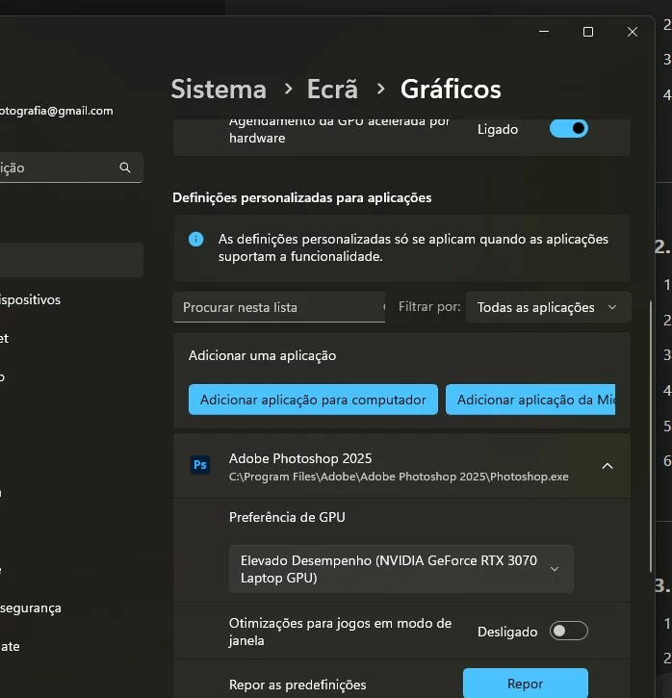Close the Settings window
This screenshot has height=698, width=672.
[x=633, y=32]
